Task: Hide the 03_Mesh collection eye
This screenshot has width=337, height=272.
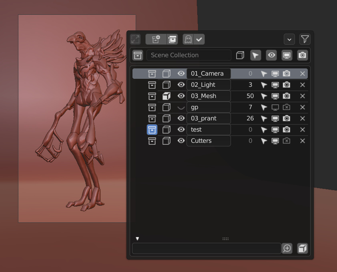Action: 181,96
